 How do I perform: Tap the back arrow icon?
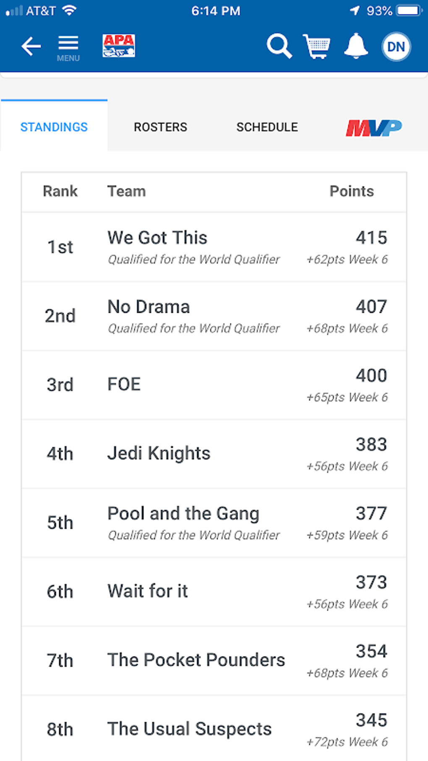[x=31, y=46]
